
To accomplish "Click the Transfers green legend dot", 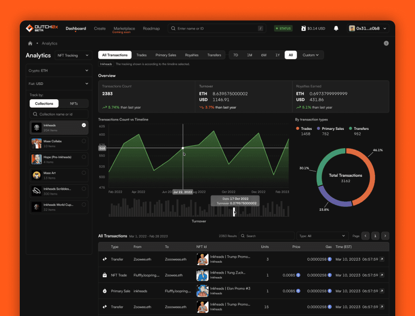I will coord(350,128).
